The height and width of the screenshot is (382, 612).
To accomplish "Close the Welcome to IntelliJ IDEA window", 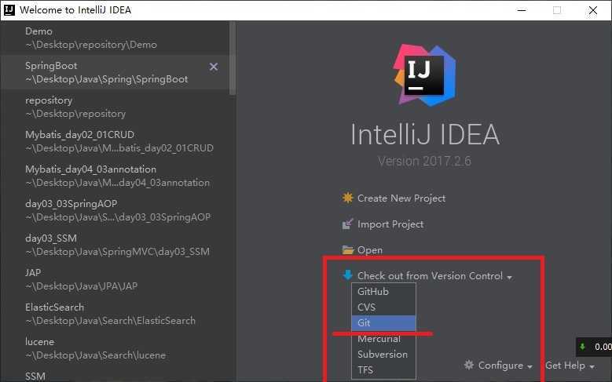I will (x=593, y=10).
